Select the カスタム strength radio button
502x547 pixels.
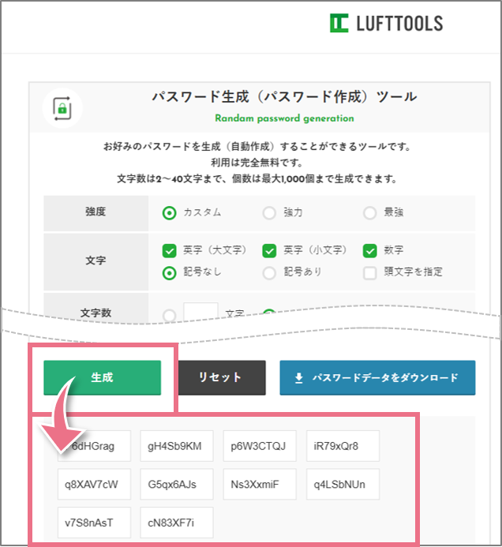pyautogui.click(x=169, y=212)
